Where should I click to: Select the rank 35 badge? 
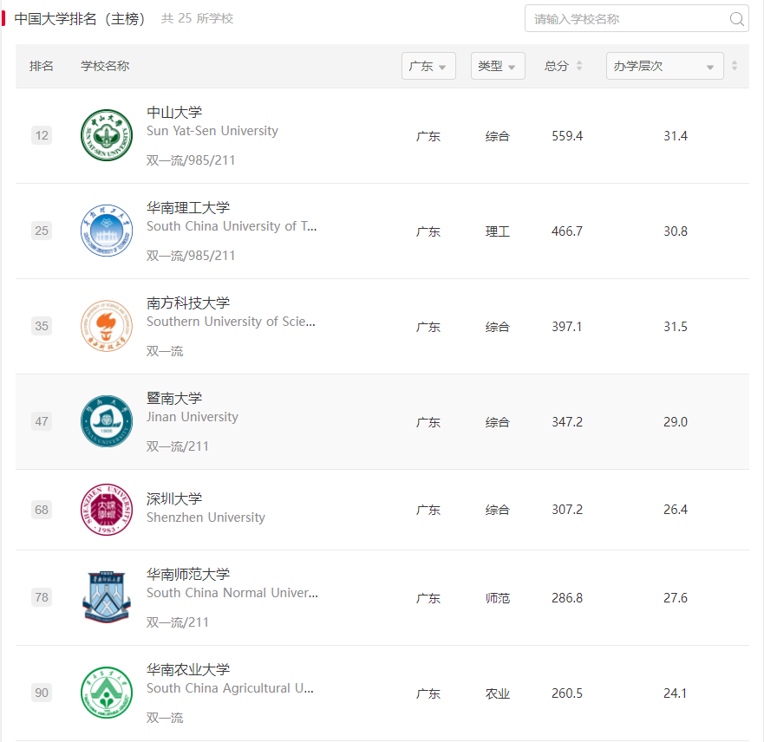(42, 326)
